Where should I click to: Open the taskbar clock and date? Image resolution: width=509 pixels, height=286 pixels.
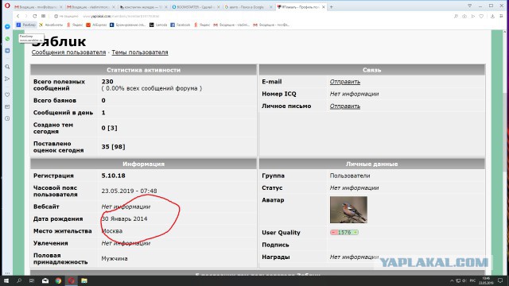pyautogui.click(x=486, y=280)
